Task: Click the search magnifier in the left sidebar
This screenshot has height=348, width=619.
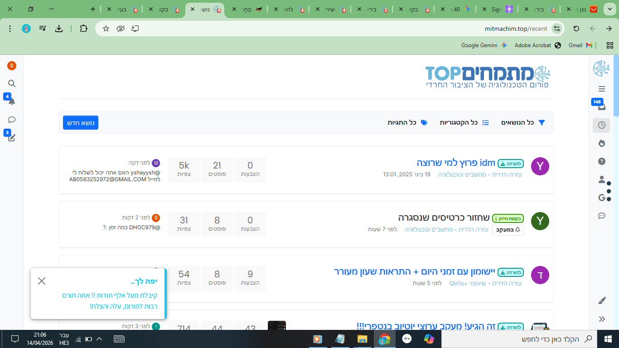Action: coord(12,83)
